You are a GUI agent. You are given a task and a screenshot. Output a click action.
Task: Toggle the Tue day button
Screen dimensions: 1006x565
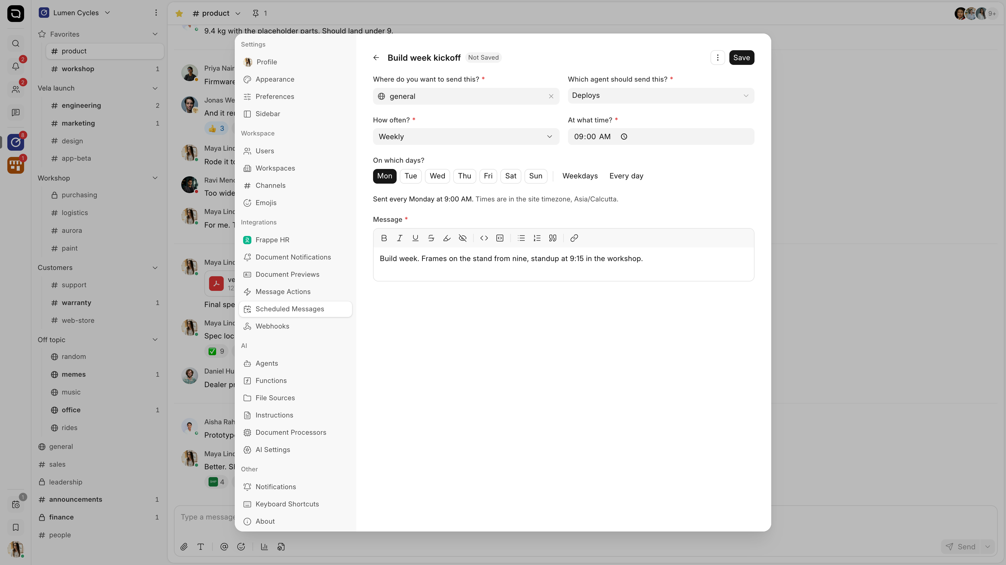click(x=411, y=176)
